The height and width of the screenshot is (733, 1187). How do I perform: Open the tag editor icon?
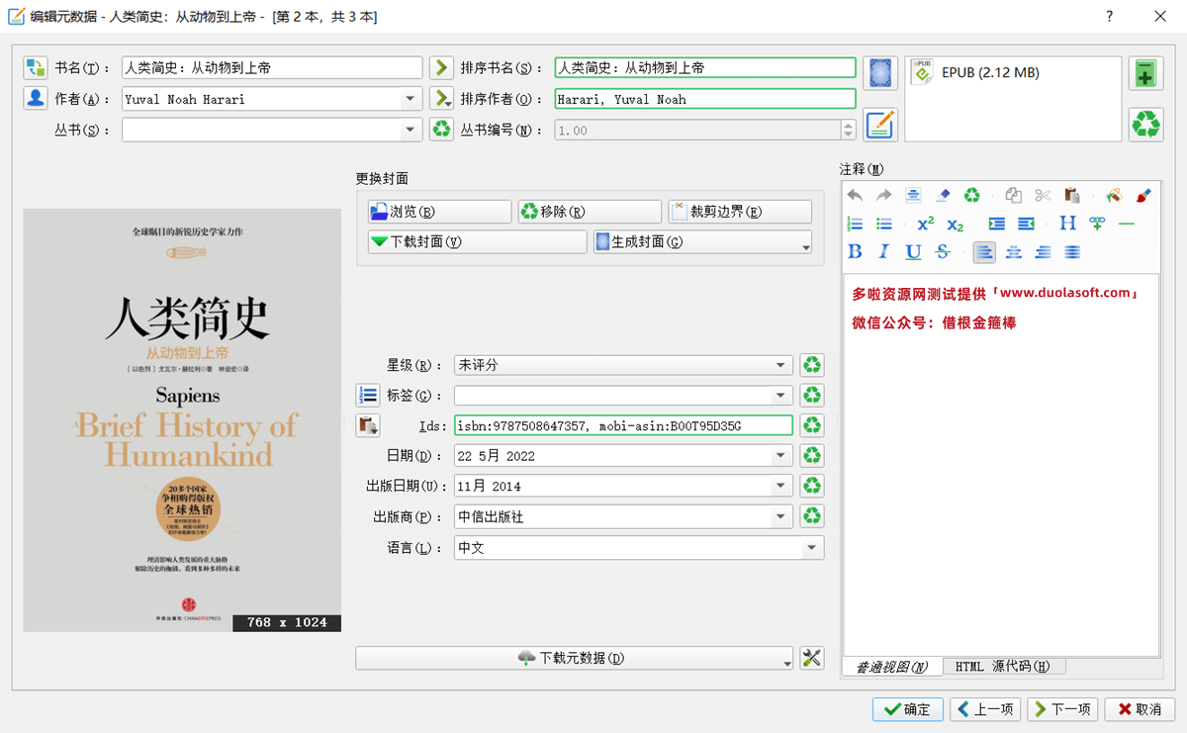tap(368, 396)
